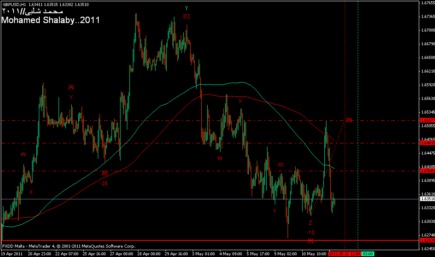The width and height of the screenshot is (435, 257).
Task: Select the 1.64692 price level tag
Action: (427, 143)
